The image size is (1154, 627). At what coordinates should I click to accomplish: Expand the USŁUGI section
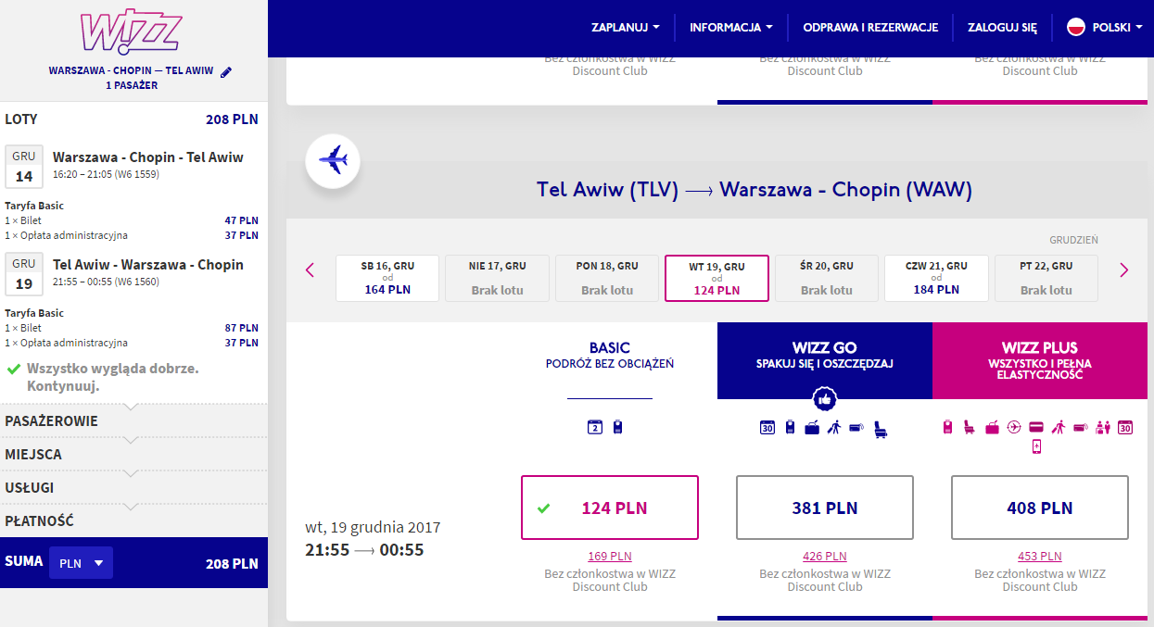coord(133,488)
